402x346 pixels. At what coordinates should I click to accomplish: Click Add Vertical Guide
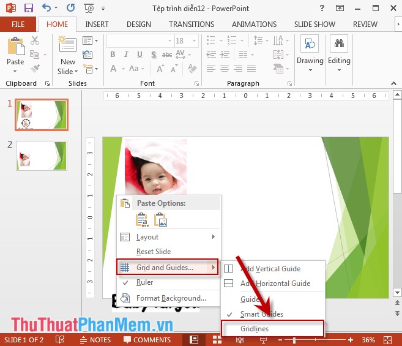(273, 268)
